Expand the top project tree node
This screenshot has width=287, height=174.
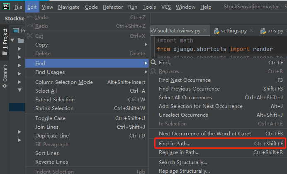coord(12,40)
